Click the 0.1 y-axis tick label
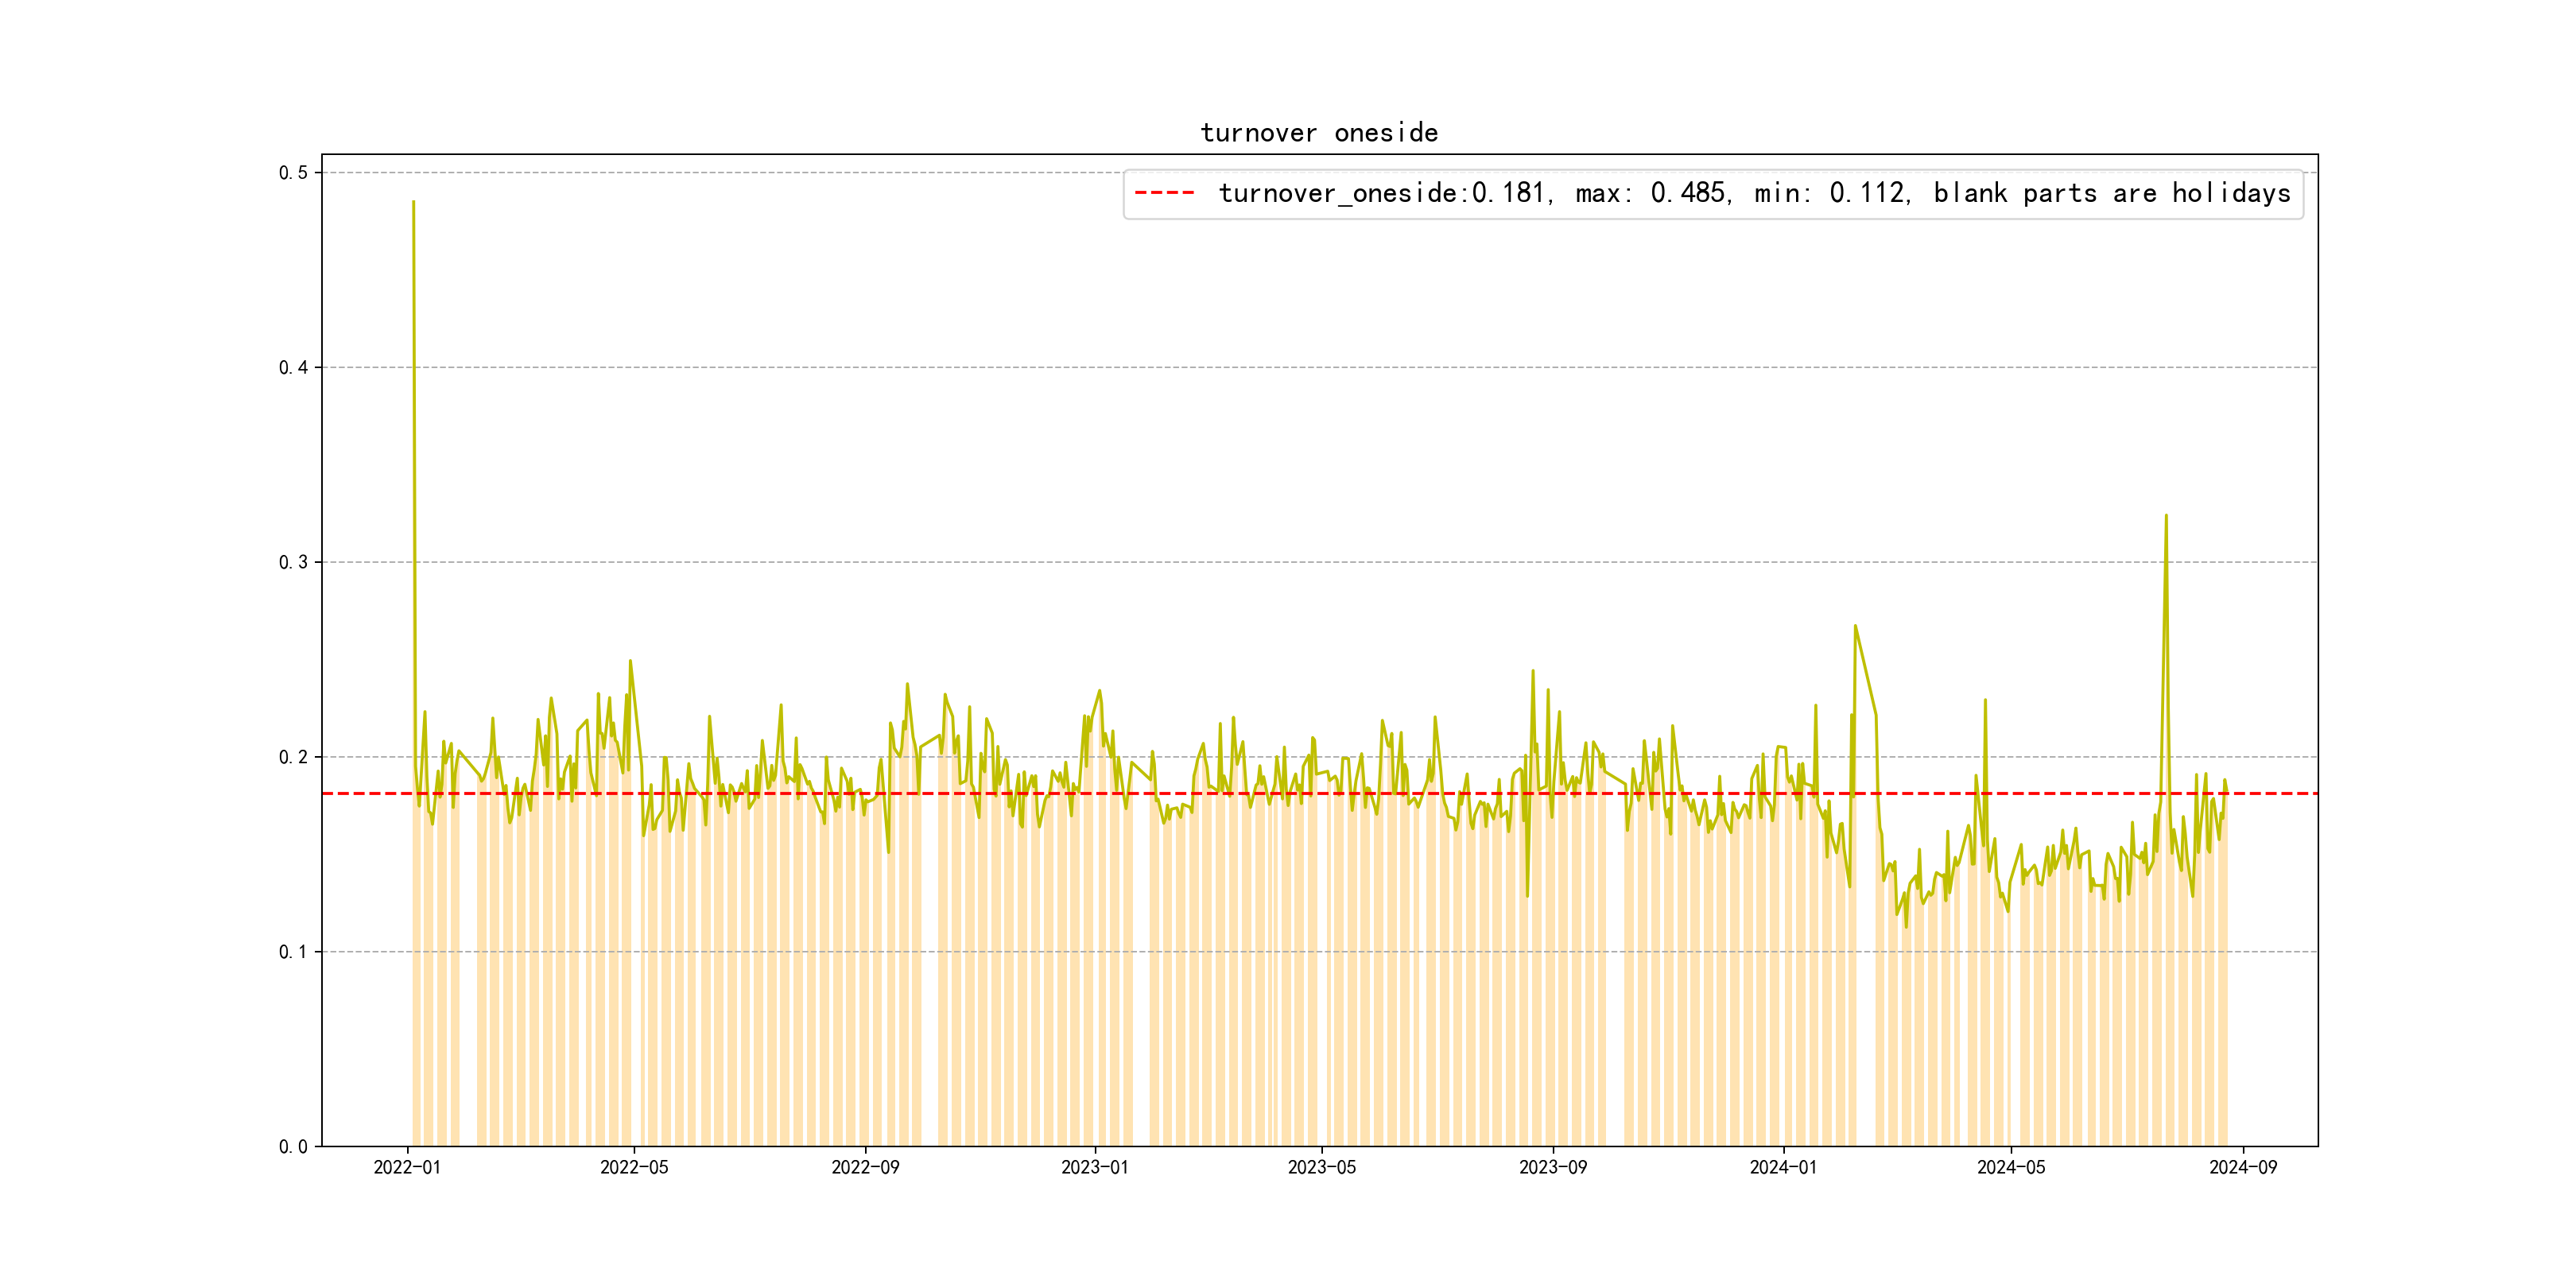Screen dimensions: 2576x1288 [x=293, y=952]
